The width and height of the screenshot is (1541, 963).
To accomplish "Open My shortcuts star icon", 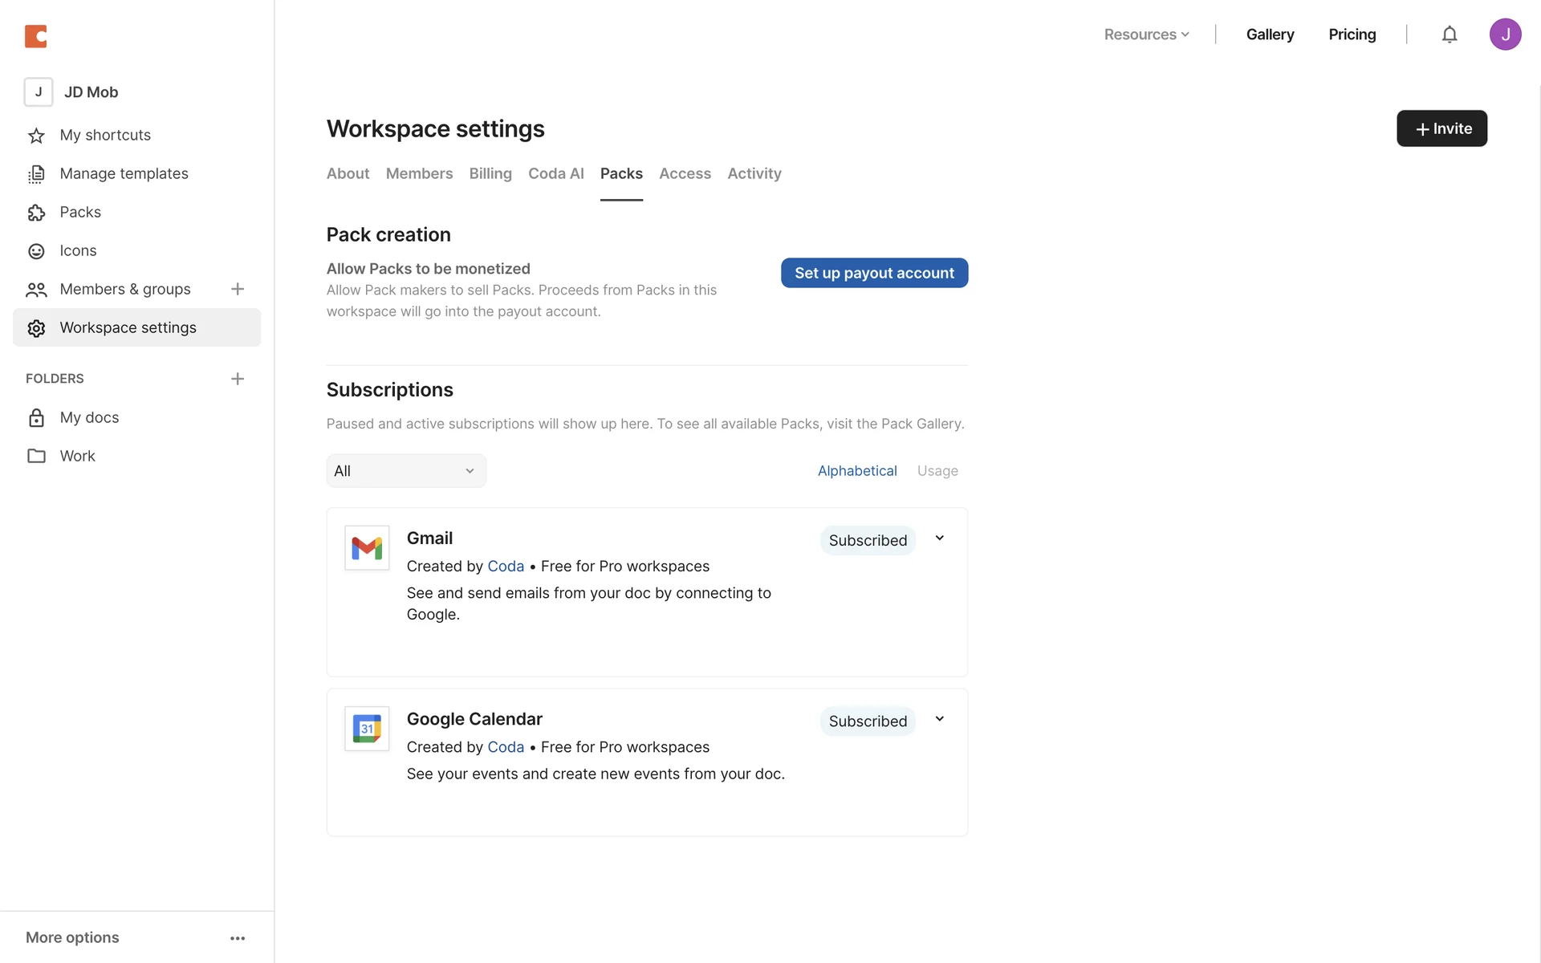I will point(36,136).
